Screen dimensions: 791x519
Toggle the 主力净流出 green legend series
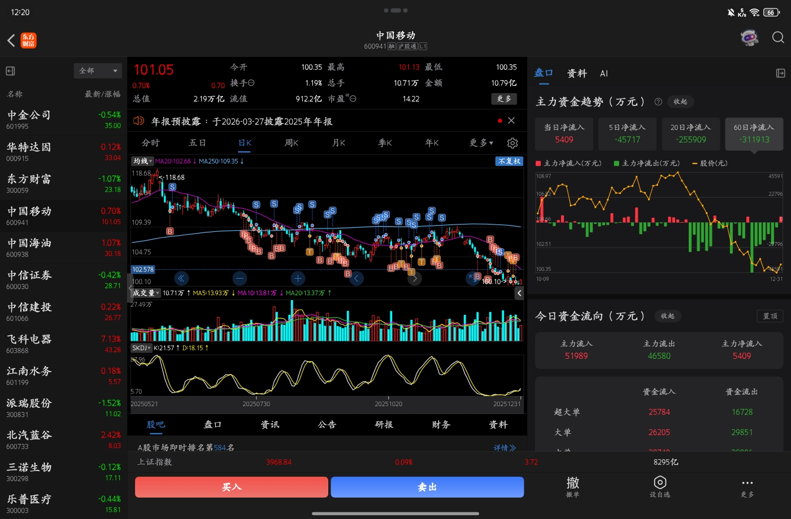646,164
